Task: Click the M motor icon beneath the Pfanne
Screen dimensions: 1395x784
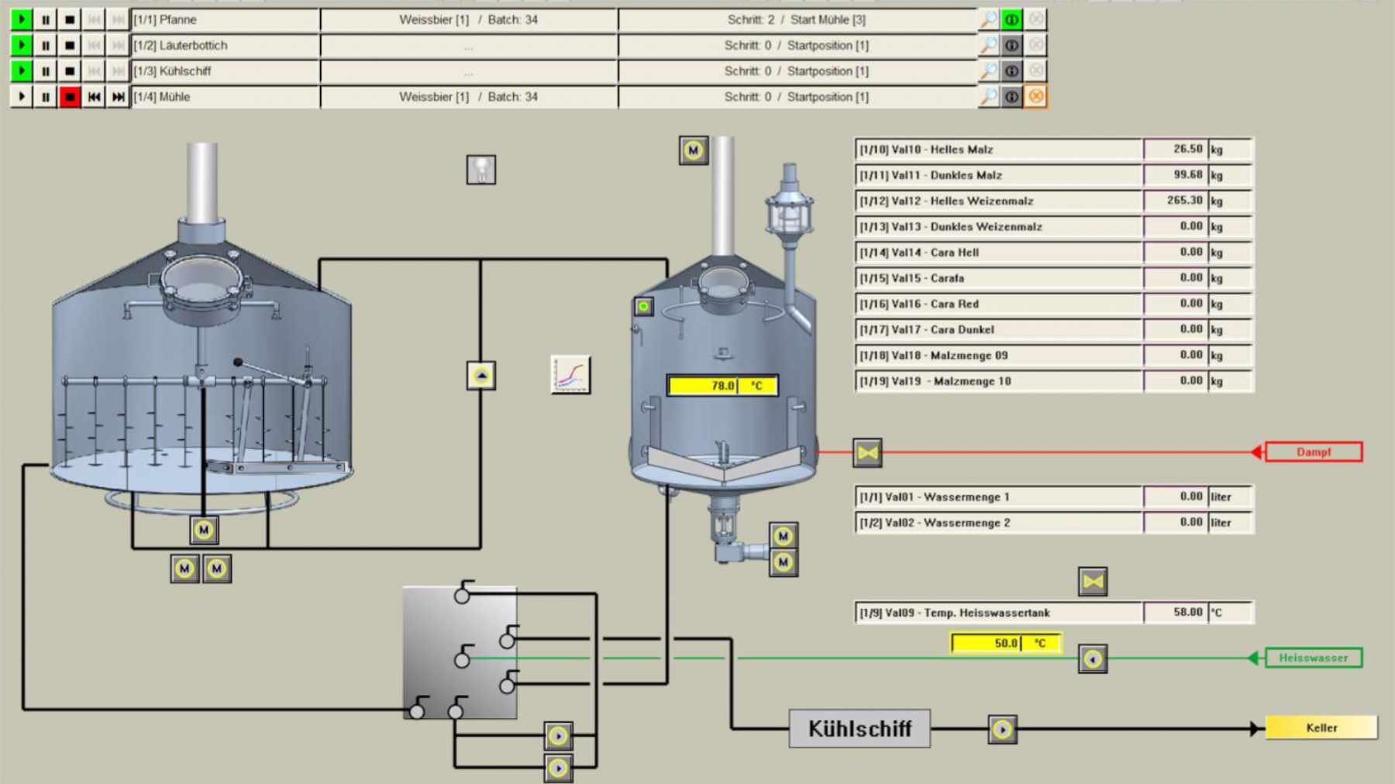Action: click(x=203, y=531)
